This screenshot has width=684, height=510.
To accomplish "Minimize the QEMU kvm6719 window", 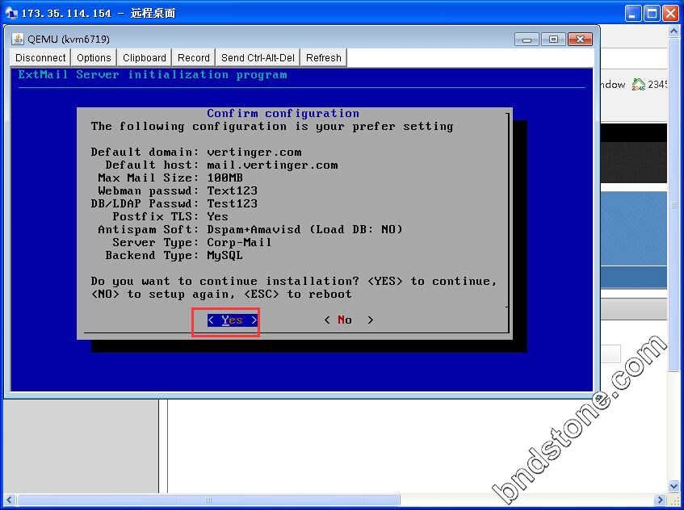I will 527,40.
